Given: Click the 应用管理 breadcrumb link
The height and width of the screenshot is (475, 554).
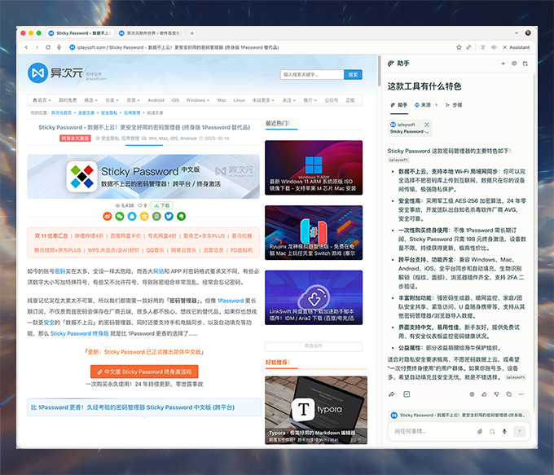Looking at the screenshot, I should [132, 112].
